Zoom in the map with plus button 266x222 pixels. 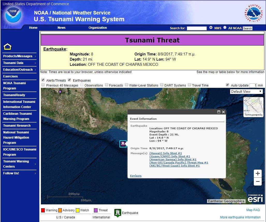coord(257,174)
